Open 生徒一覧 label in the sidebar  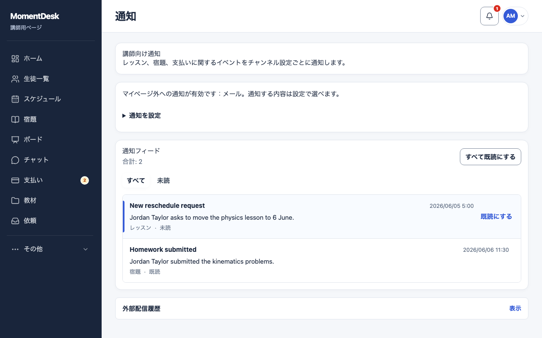coord(36,79)
